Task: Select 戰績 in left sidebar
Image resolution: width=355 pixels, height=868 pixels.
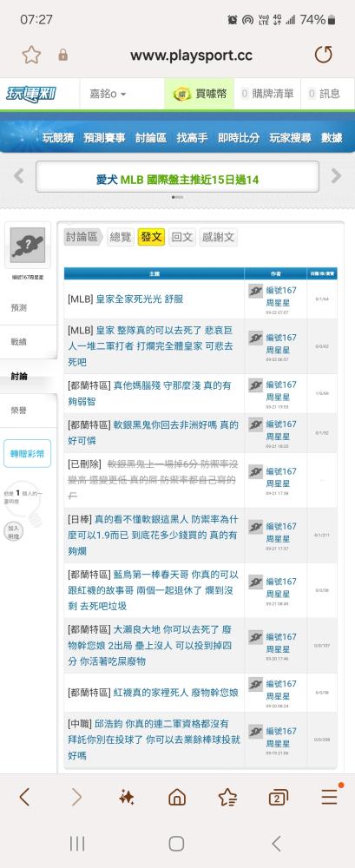Action: click(x=19, y=342)
